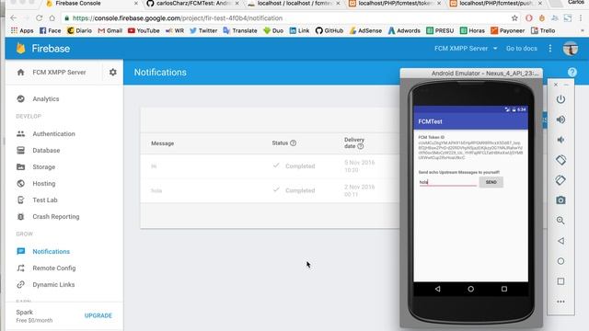Open the YouTube bookmark
This screenshot has height=331, width=589.
pyautogui.click(x=144, y=30)
